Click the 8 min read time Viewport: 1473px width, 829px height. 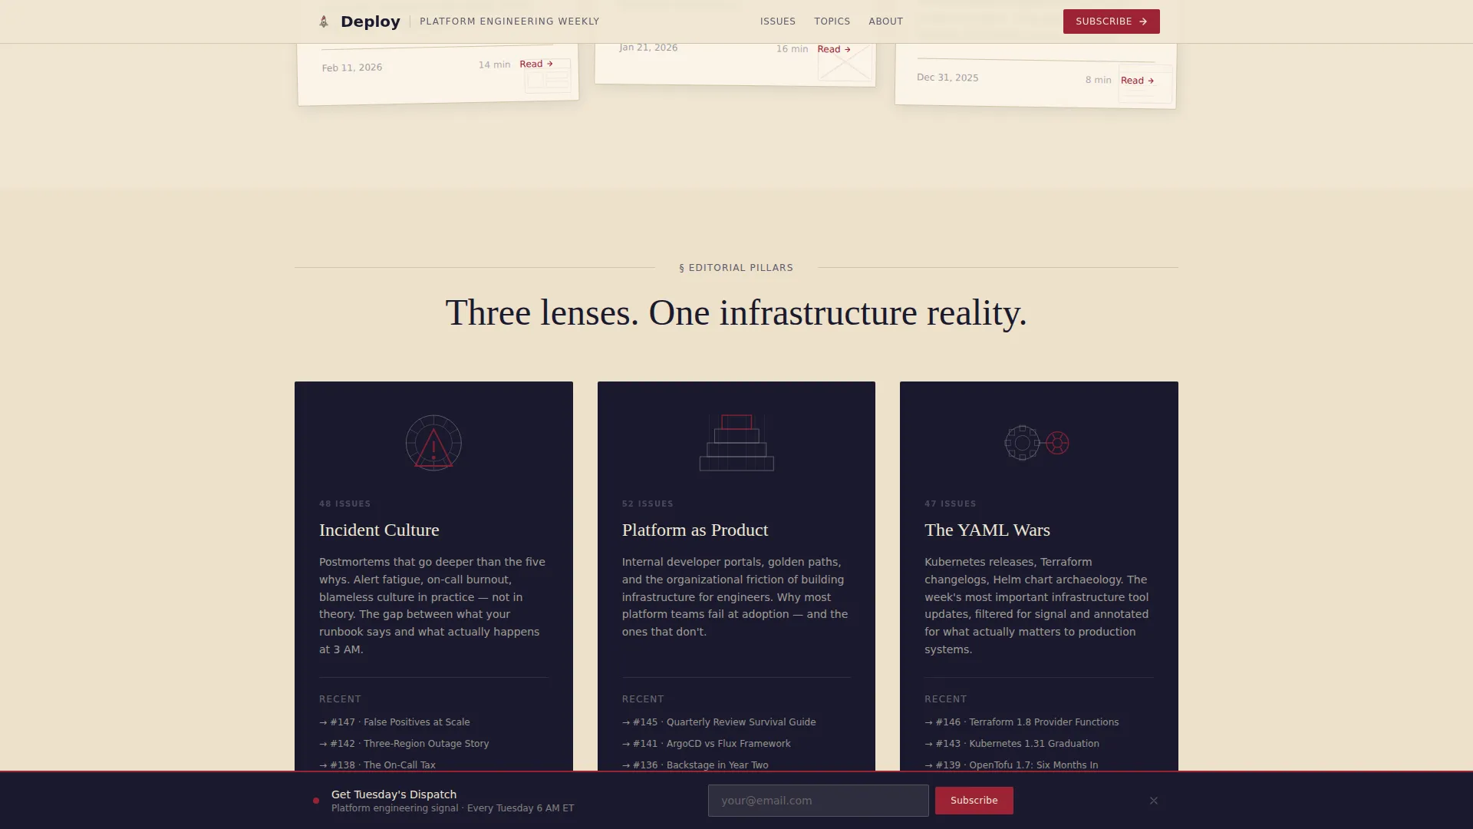point(1098,80)
